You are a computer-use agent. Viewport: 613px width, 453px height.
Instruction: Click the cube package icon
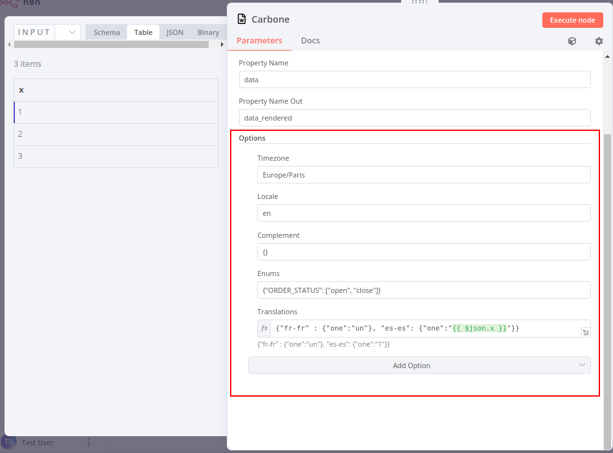coord(572,41)
